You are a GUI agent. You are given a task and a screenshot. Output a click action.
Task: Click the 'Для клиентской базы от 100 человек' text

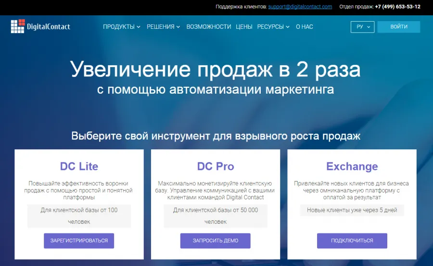(79, 216)
